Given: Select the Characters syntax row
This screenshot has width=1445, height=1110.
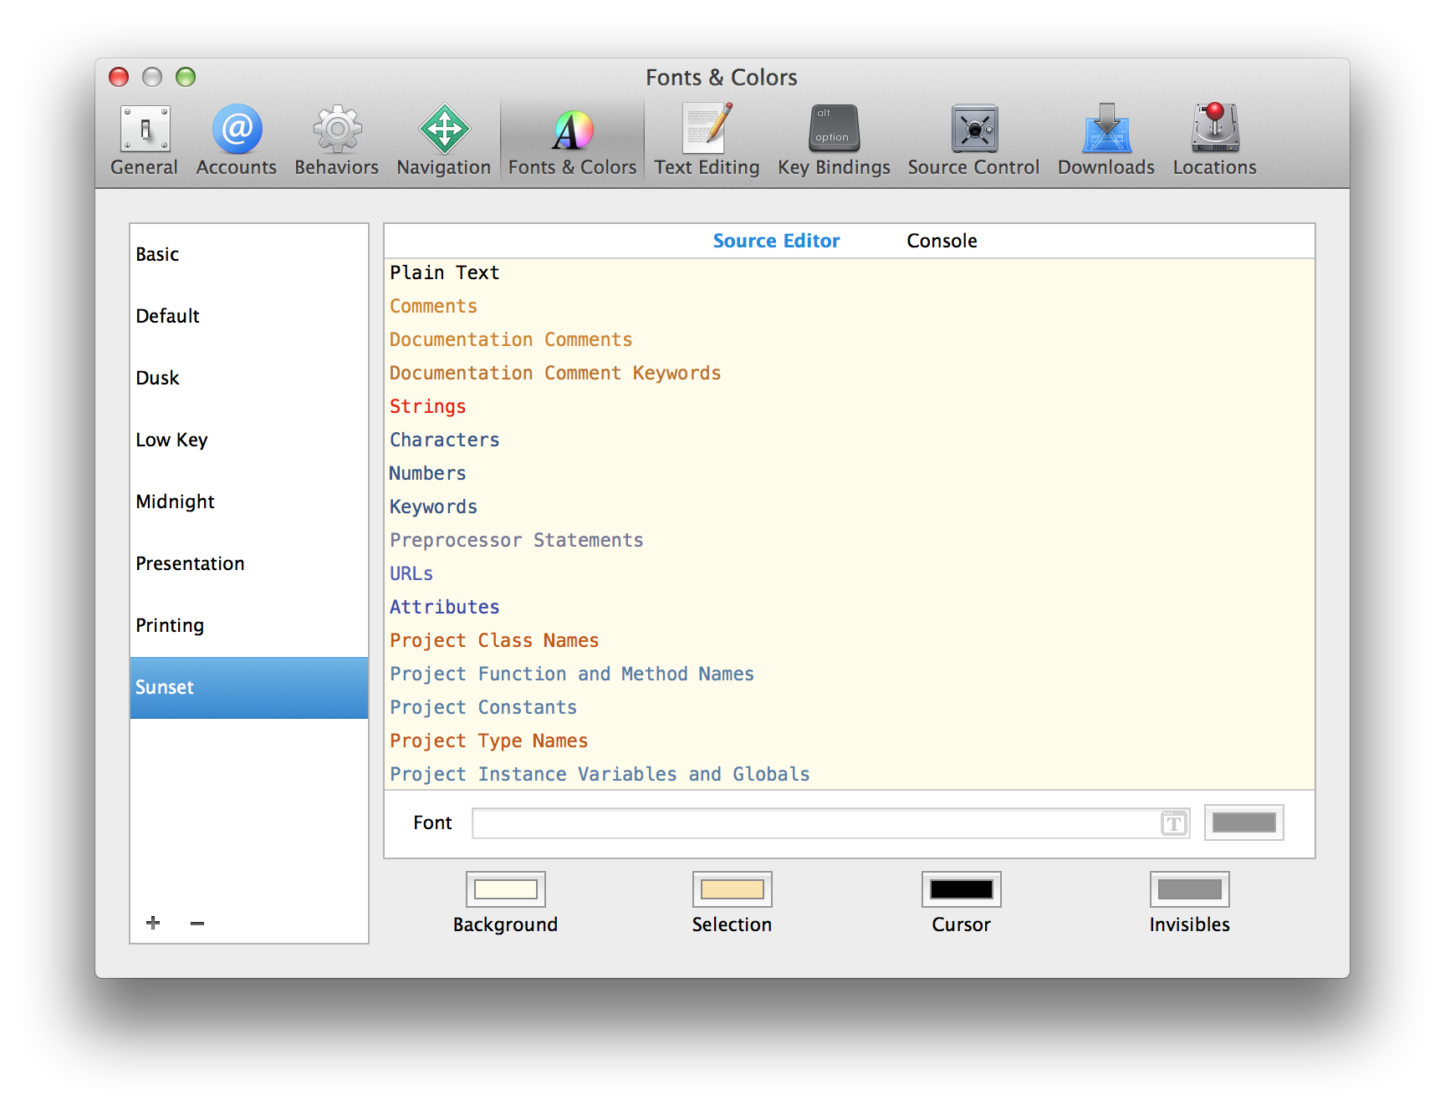Looking at the screenshot, I should coord(849,440).
